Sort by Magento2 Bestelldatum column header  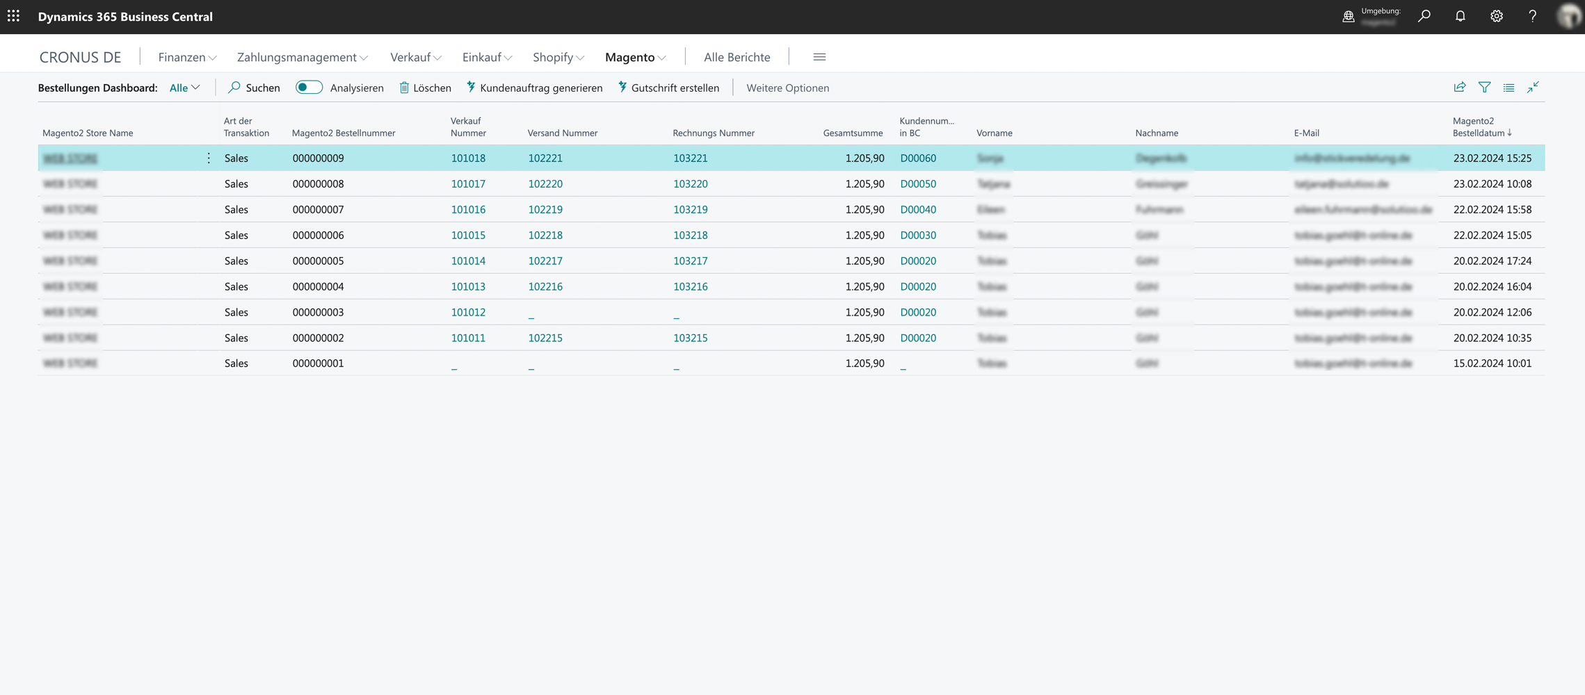[1481, 126]
